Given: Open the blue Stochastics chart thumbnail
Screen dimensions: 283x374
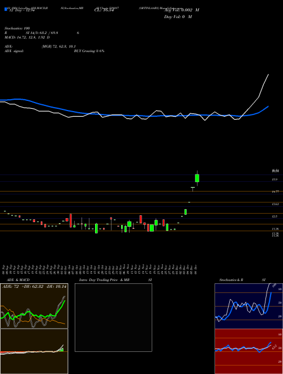Looking at the screenshot, I should tap(248, 306).
